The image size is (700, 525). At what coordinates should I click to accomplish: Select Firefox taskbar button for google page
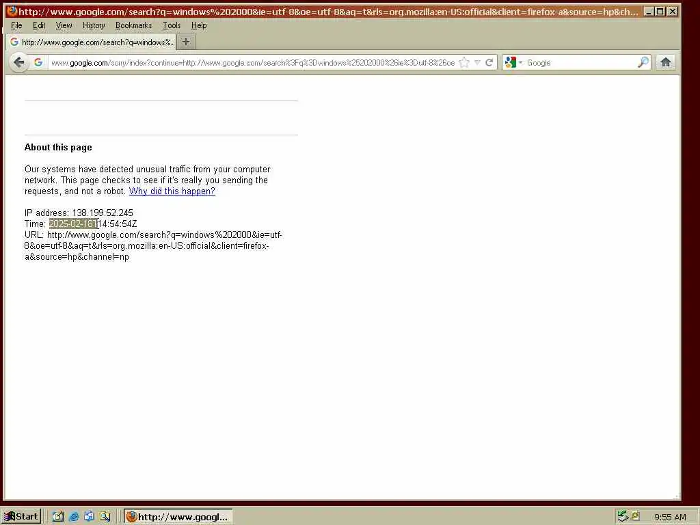click(178, 517)
